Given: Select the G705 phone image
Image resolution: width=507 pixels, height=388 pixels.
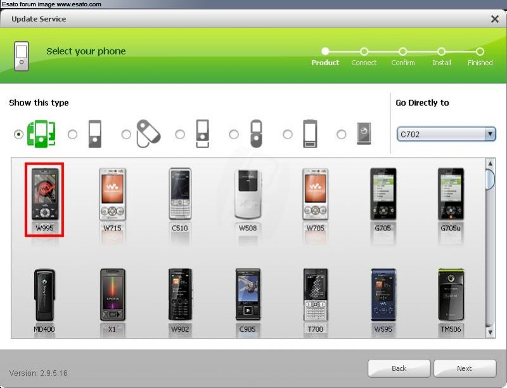Looking at the screenshot, I should (x=383, y=194).
